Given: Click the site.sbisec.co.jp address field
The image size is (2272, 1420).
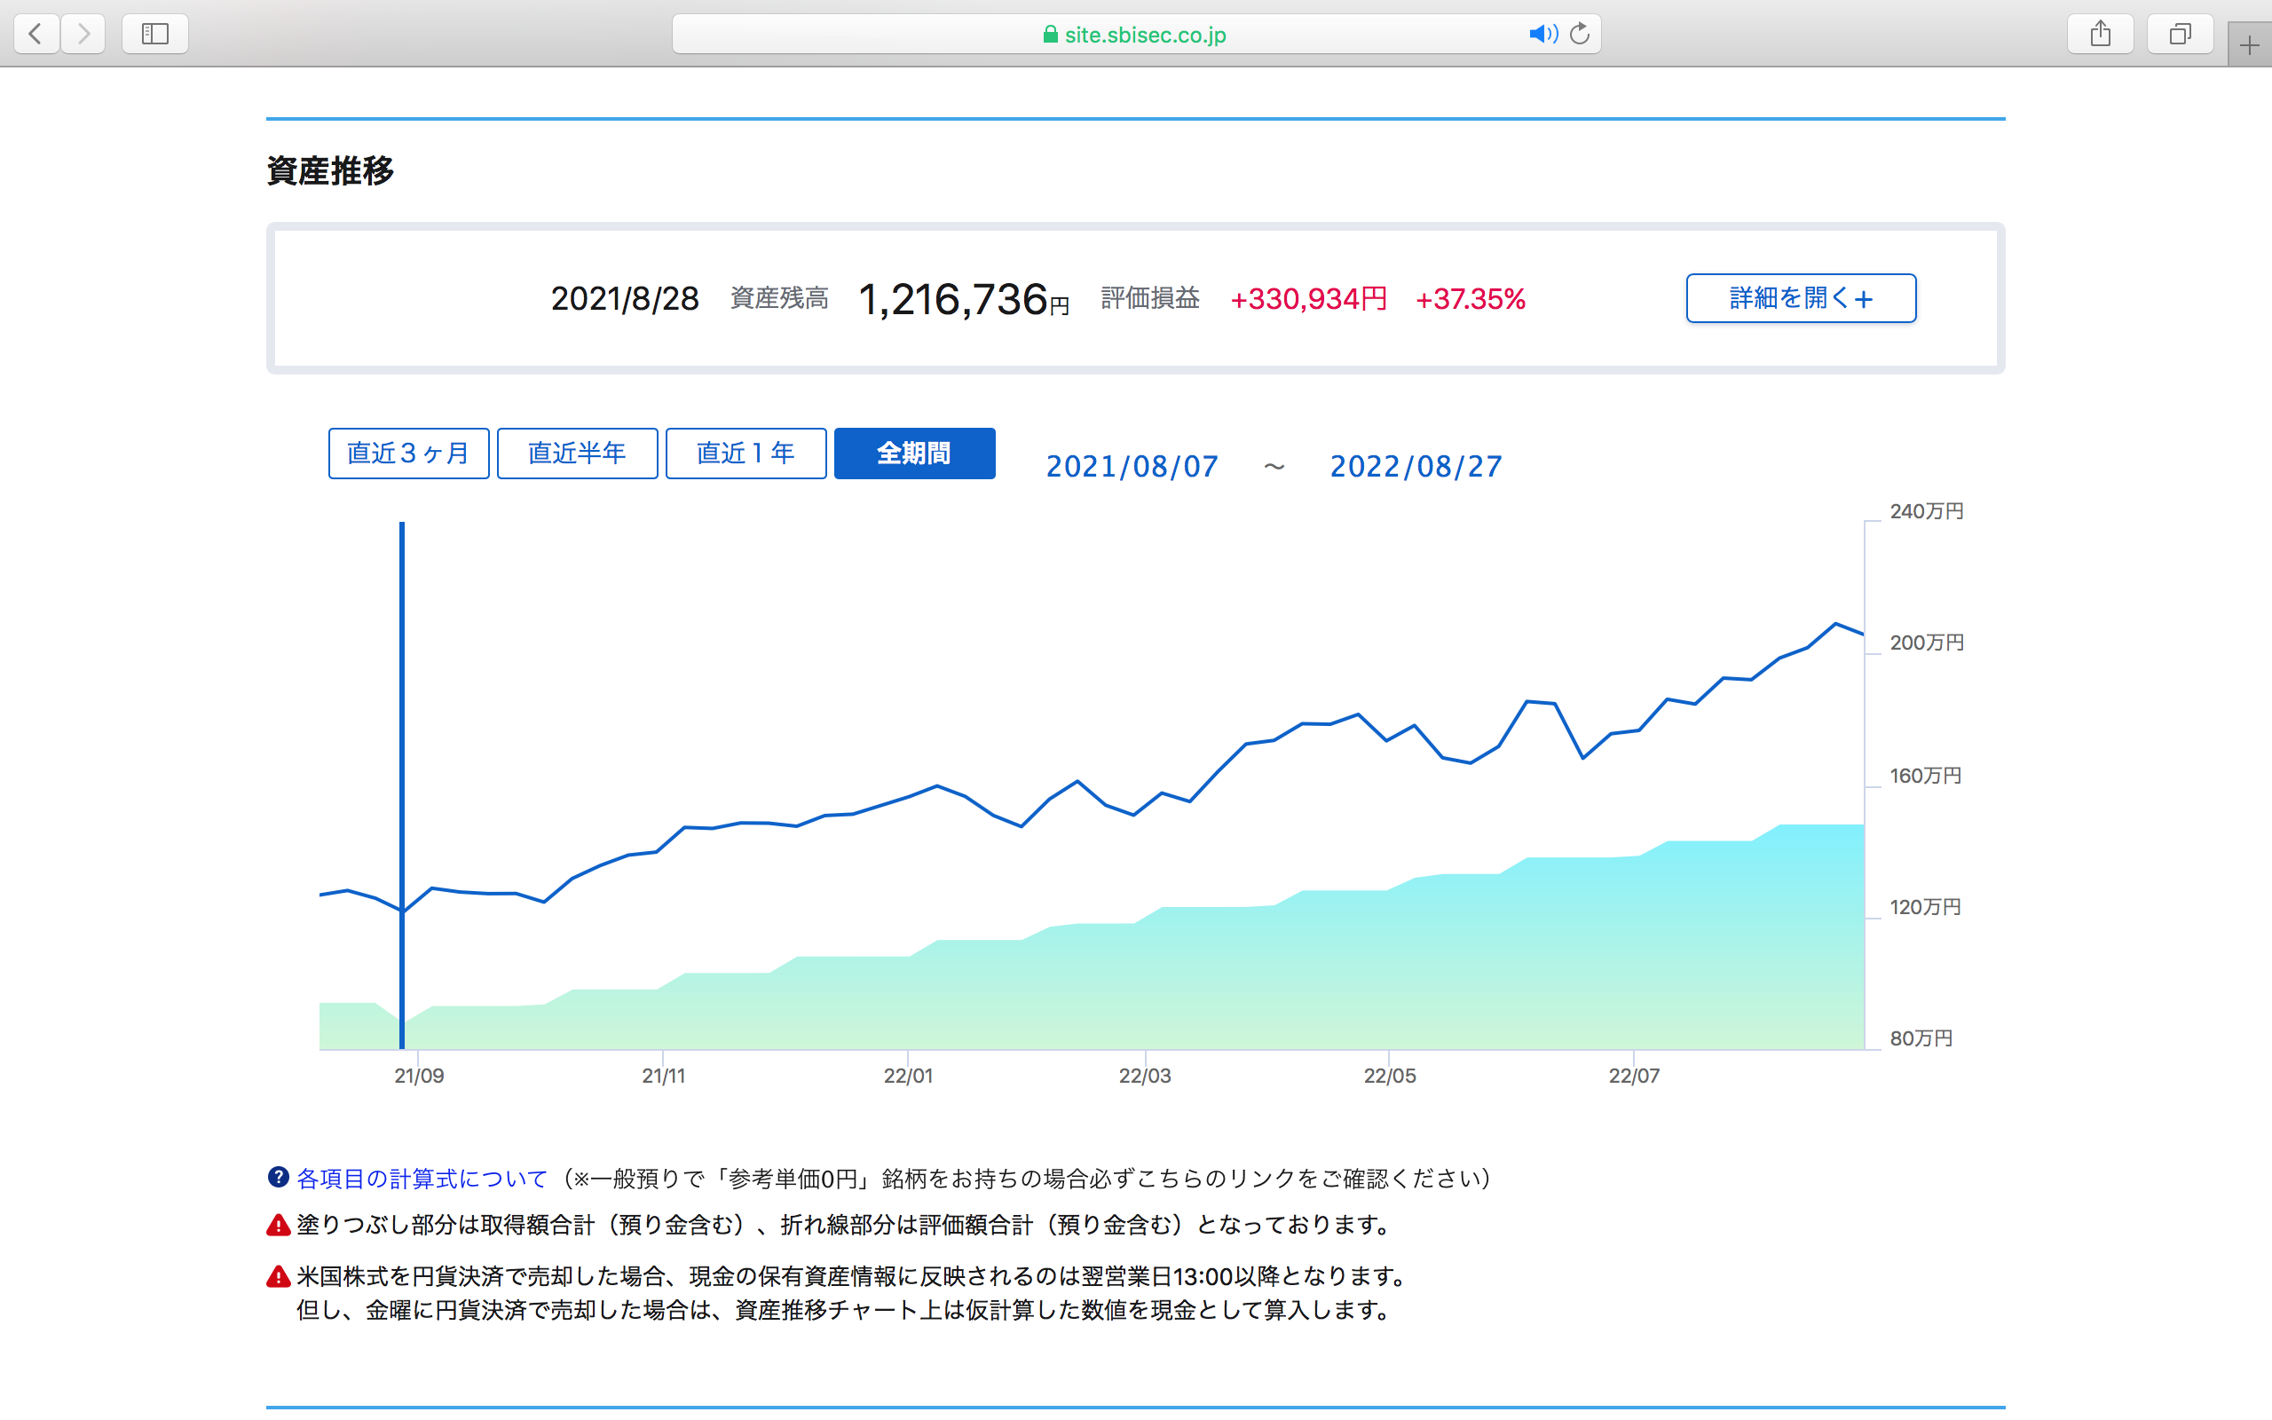Looking at the screenshot, I should [x=1136, y=35].
